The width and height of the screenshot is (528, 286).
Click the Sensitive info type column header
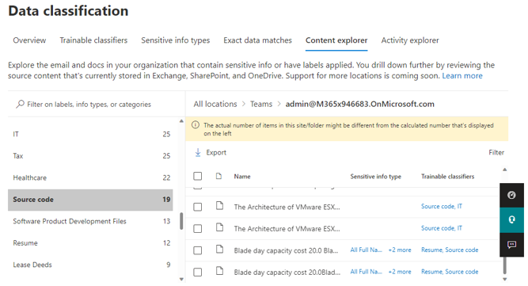(x=375, y=176)
